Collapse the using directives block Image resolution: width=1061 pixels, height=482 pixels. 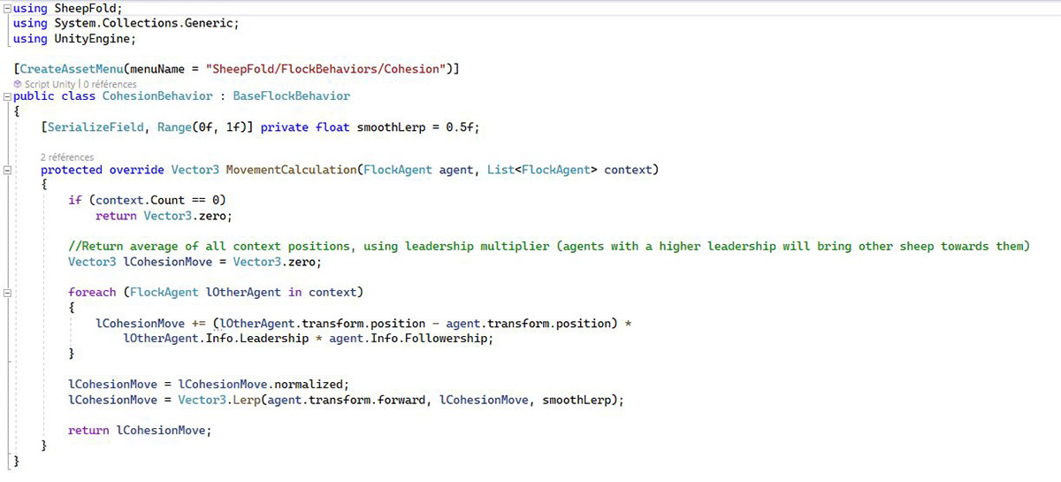click(7, 8)
